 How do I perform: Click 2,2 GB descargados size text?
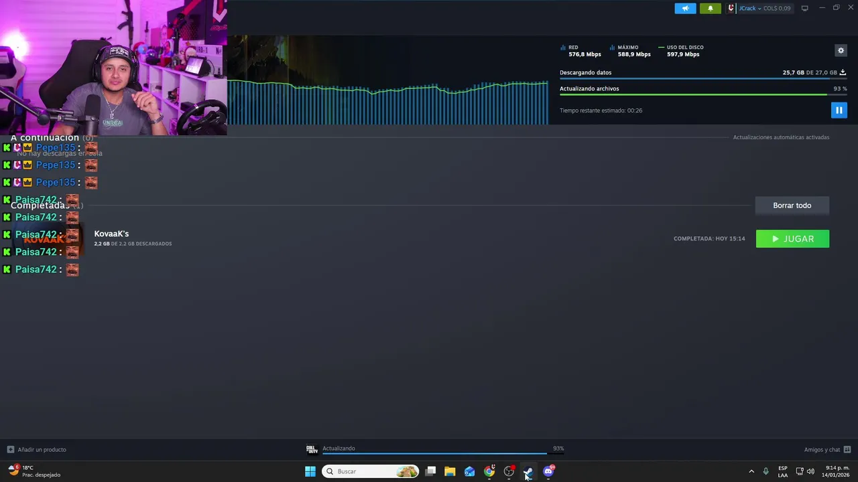pos(133,244)
